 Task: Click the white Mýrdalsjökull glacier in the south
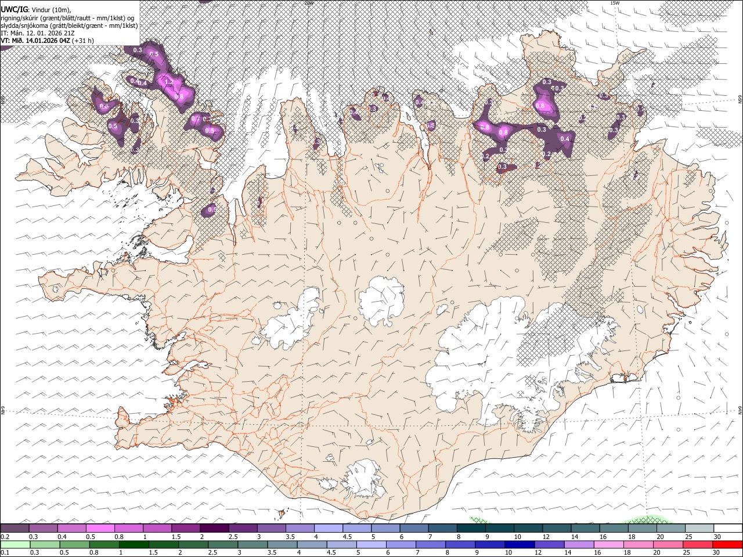(x=363, y=479)
